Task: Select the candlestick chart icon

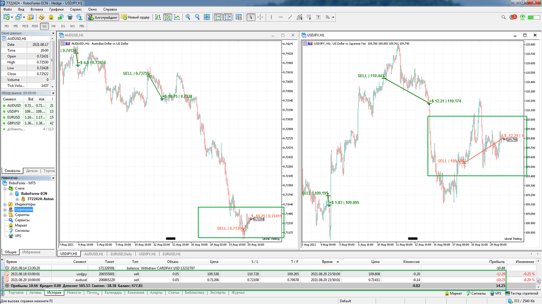Action: tap(168, 17)
